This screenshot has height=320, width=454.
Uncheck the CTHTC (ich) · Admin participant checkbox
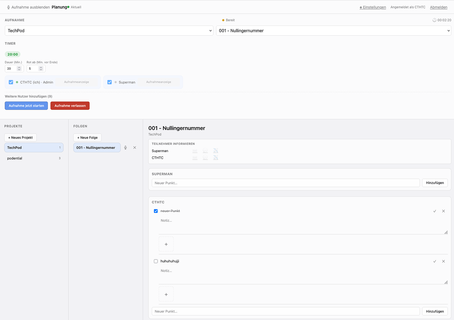[x=11, y=82]
